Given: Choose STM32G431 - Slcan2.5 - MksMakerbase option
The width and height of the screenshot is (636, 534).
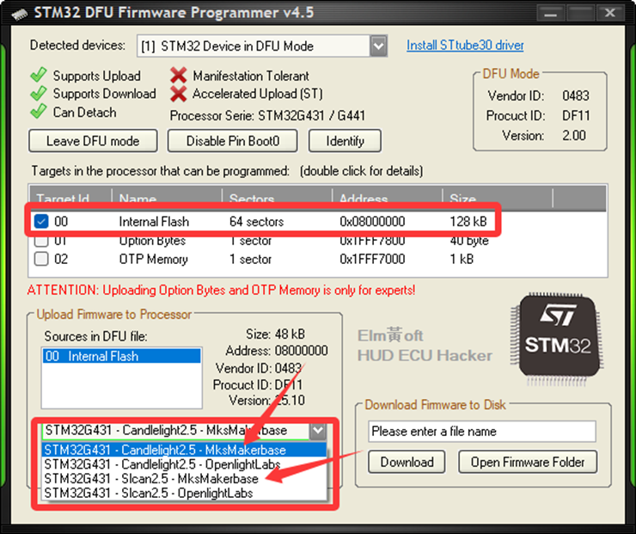Looking at the screenshot, I should 185,479.
